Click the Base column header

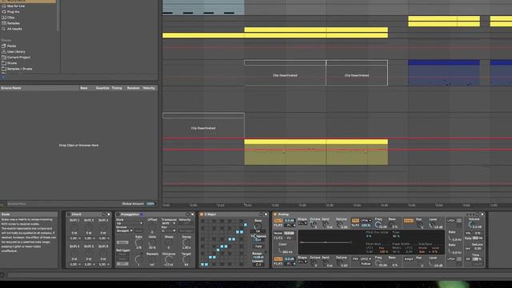(x=84, y=88)
